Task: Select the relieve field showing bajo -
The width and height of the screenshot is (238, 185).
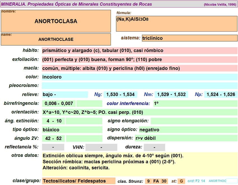Action: tap(65, 94)
